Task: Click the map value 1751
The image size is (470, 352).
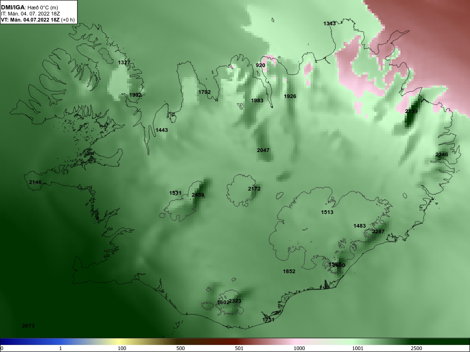Action: (x=268, y=320)
